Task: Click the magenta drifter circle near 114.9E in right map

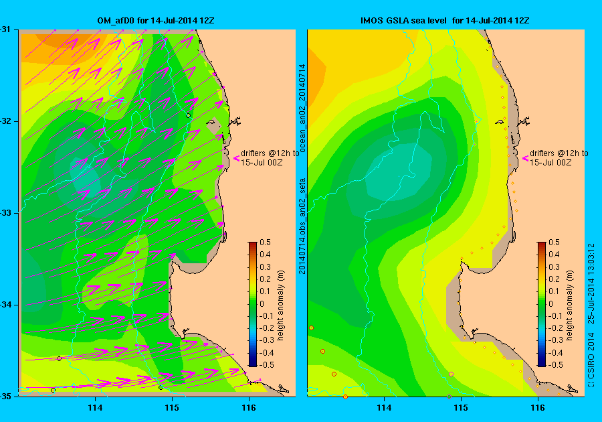Action: tap(451, 374)
